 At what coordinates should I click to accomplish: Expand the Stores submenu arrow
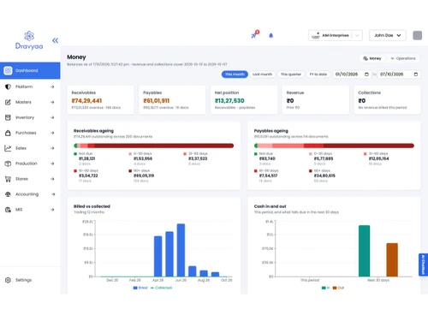coord(52,179)
